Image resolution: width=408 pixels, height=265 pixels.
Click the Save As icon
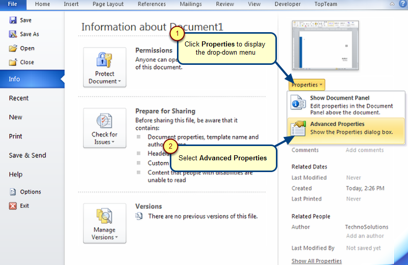13,34
